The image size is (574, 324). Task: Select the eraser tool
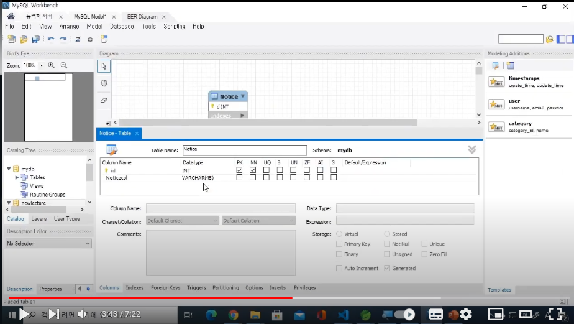pos(104,100)
